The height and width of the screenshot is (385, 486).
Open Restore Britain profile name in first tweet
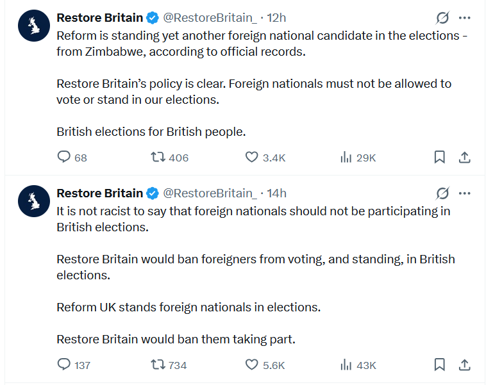[x=99, y=17]
